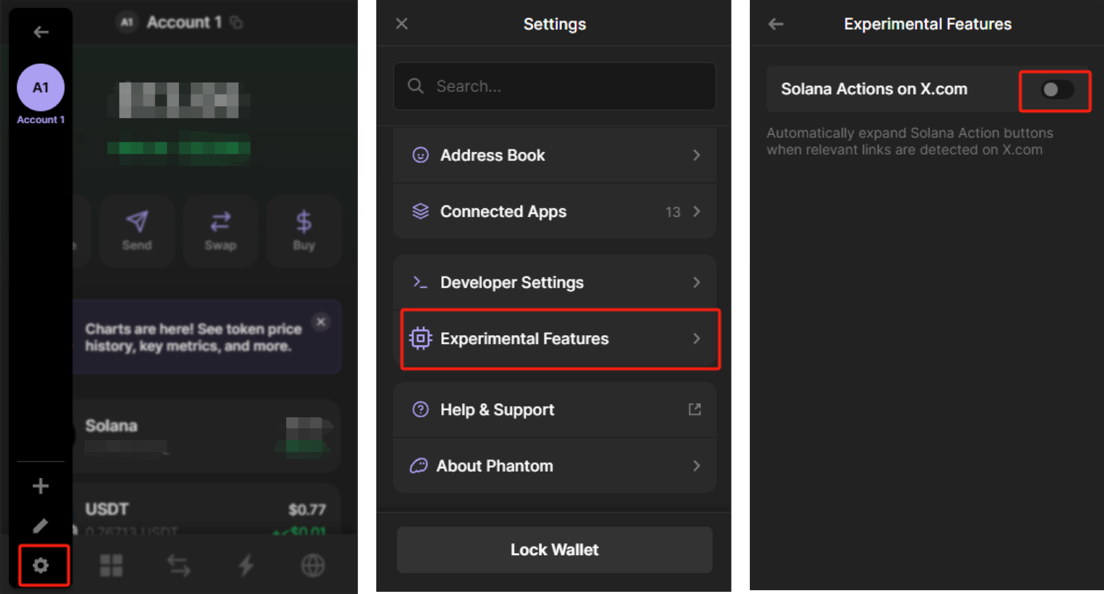Open the globe explore tab icon
1104x594 pixels.
[313, 565]
